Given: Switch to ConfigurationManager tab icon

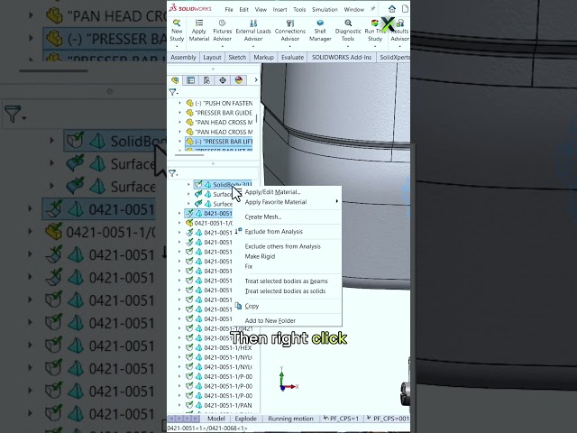Looking at the screenshot, I should 206,80.
